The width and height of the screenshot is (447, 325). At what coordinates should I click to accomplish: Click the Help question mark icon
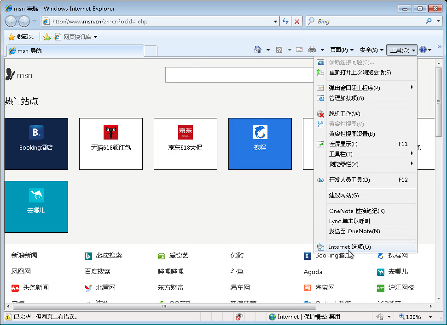coord(423,50)
